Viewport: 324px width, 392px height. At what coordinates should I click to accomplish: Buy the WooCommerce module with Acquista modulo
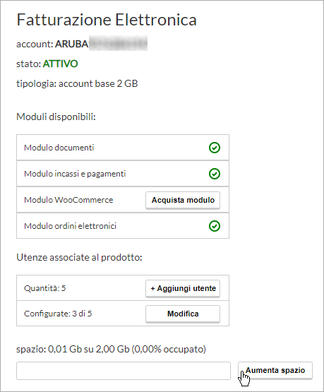183,201
